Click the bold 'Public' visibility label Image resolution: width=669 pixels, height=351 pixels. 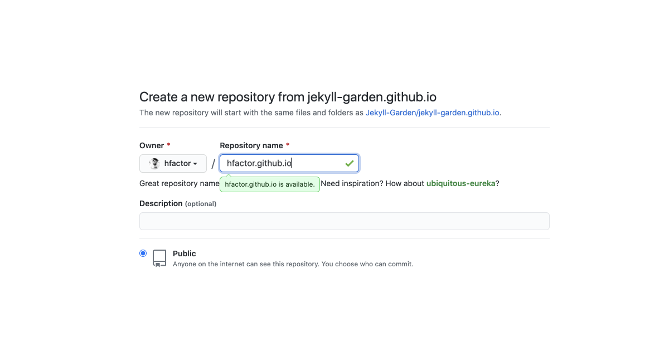click(x=185, y=253)
